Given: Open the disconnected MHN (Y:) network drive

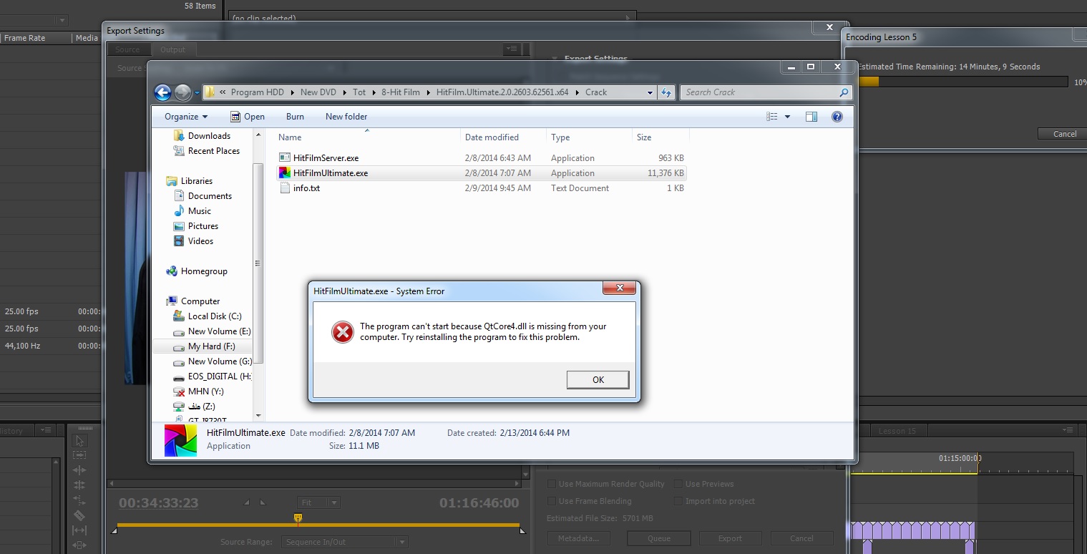Looking at the screenshot, I should 205,392.
